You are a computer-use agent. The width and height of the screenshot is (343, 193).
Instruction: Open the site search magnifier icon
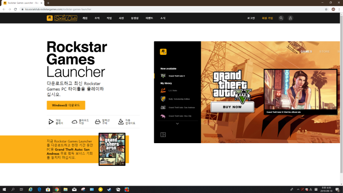click(x=281, y=18)
